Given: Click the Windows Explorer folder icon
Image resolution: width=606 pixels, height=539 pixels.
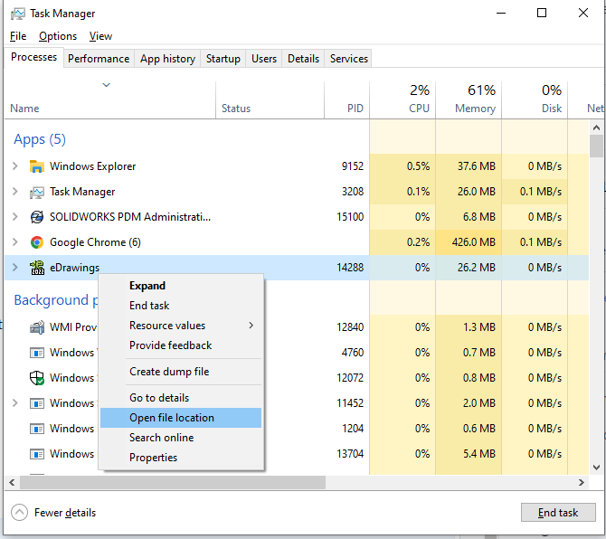Looking at the screenshot, I should point(37,166).
